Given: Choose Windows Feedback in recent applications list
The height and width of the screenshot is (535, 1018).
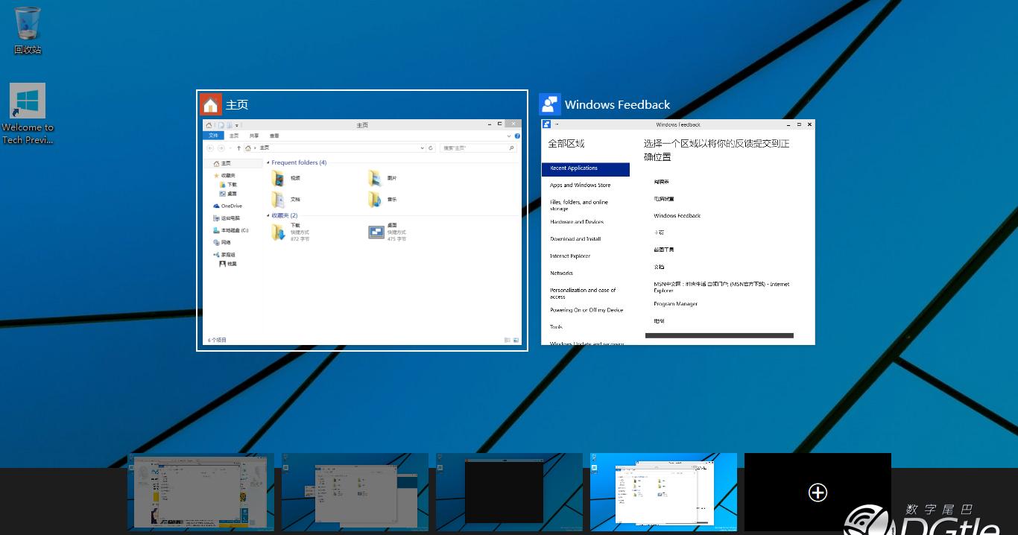Looking at the screenshot, I should click(x=677, y=216).
